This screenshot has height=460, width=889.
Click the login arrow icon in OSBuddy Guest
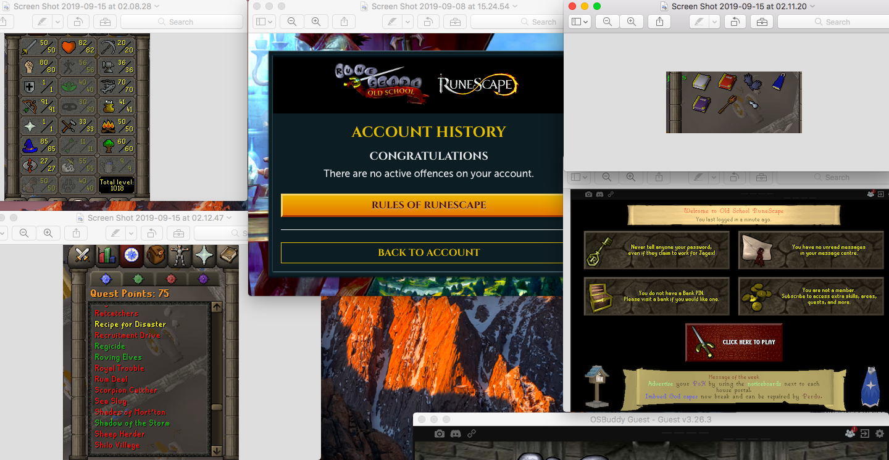pyautogui.click(x=865, y=433)
